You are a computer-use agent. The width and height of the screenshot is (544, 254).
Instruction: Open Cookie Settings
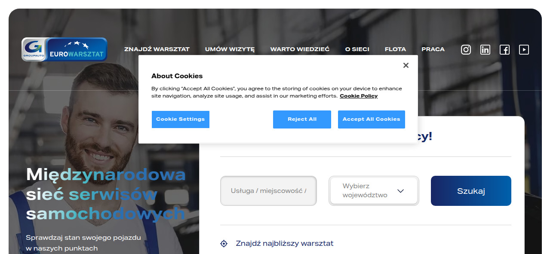point(181,119)
